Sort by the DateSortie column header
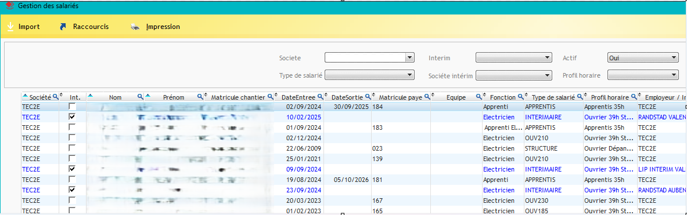Screen dimensions: 687x215 coord(346,97)
